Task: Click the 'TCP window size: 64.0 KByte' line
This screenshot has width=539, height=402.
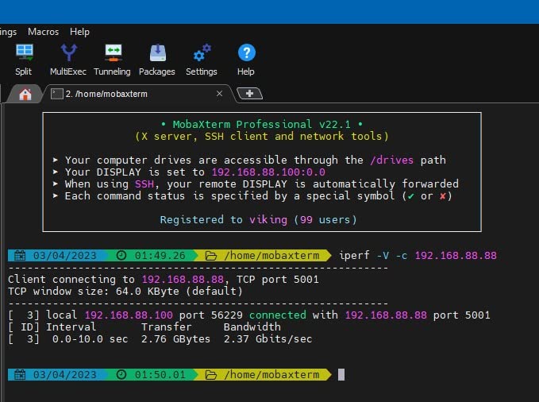Action: [125, 292]
